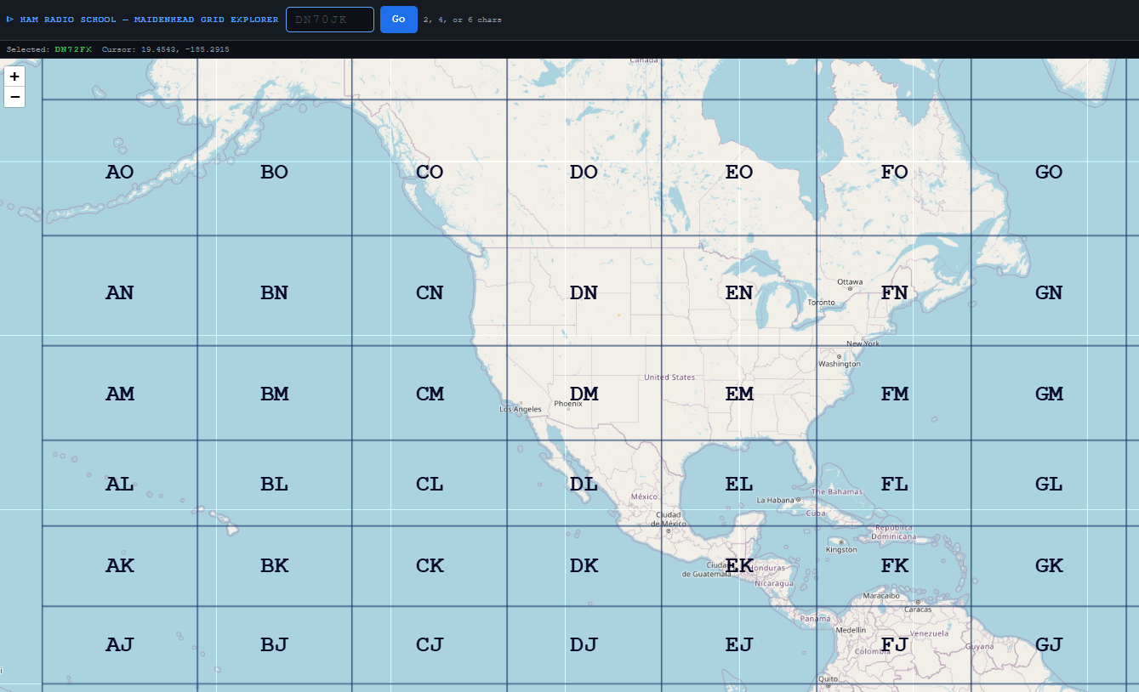This screenshot has height=692, width=1139.
Task: Select grid field AL
Action: click(x=120, y=483)
